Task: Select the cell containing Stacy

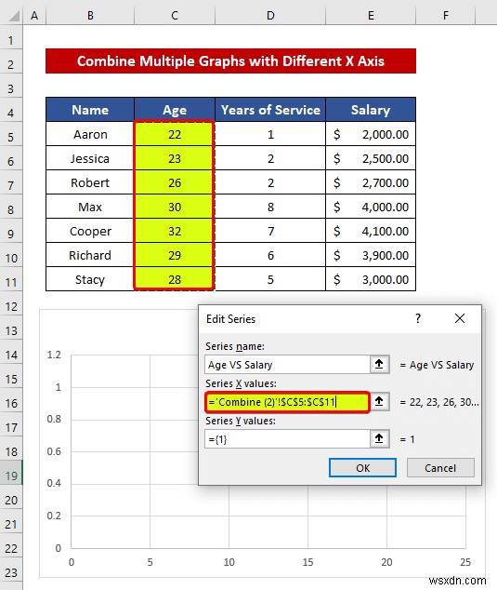Action: (90, 279)
